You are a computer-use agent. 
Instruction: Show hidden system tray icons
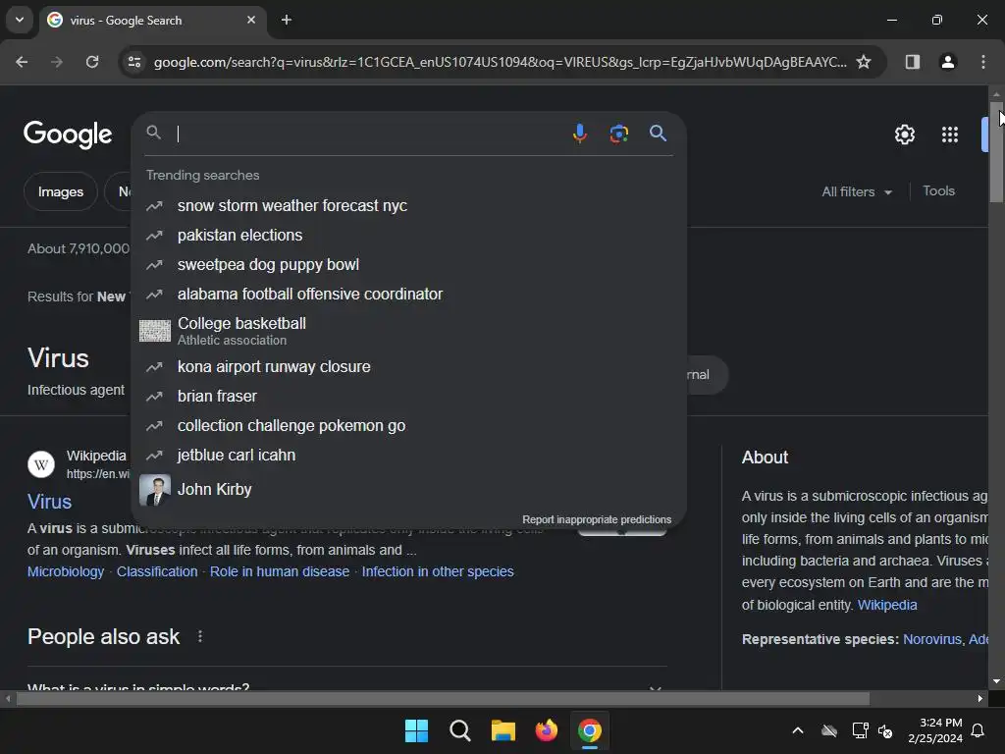click(x=798, y=730)
